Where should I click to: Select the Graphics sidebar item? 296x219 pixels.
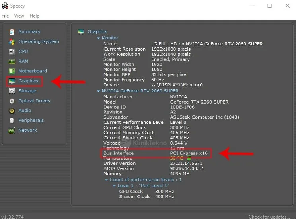pyautogui.click(x=28, y=81)
